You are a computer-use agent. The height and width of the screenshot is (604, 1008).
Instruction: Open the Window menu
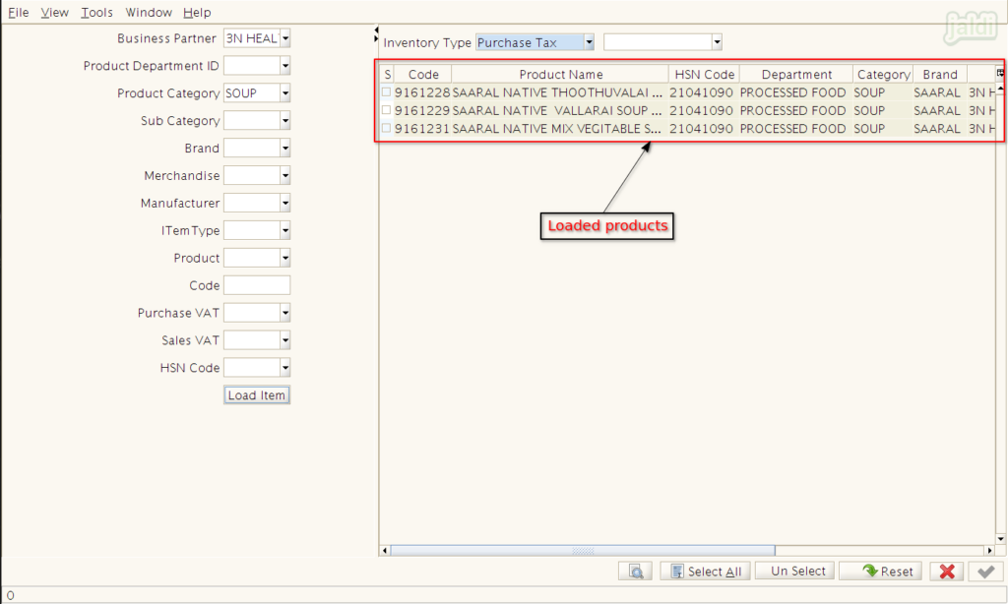click(x=149, y=12)
